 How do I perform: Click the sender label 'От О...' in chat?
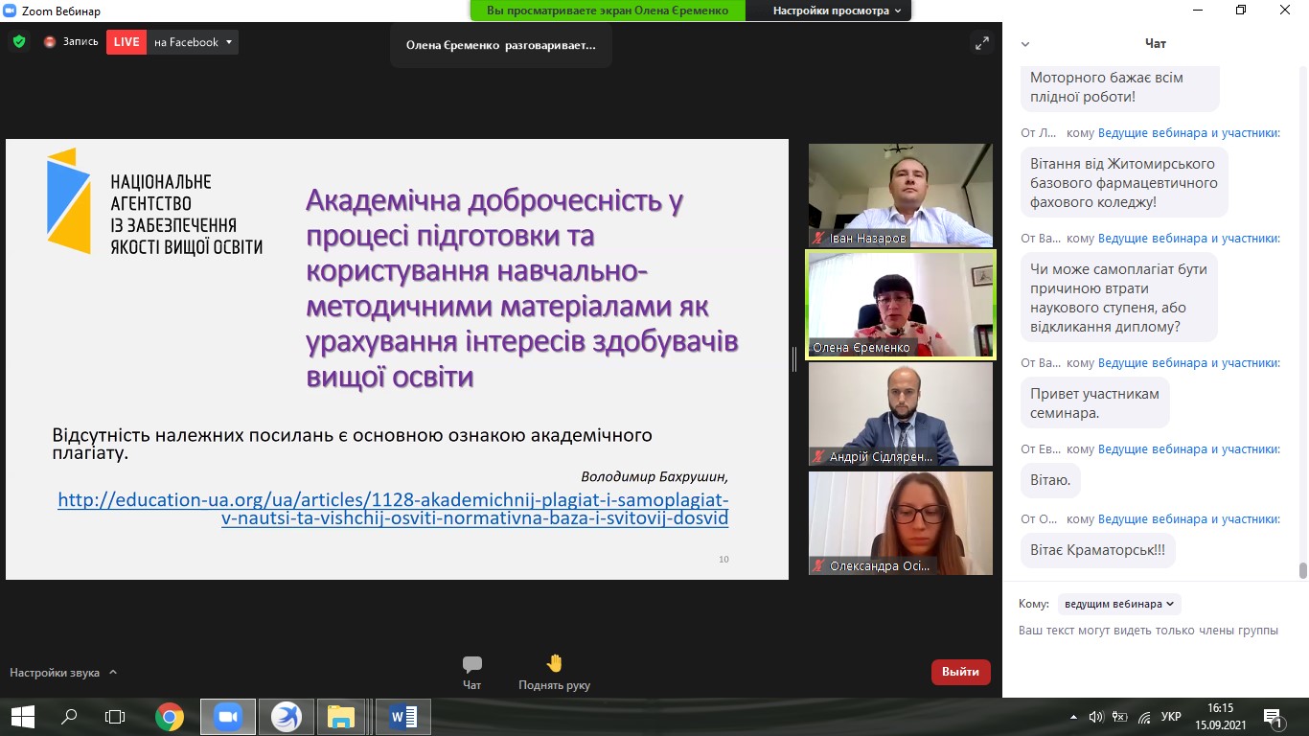[1041, 519]
